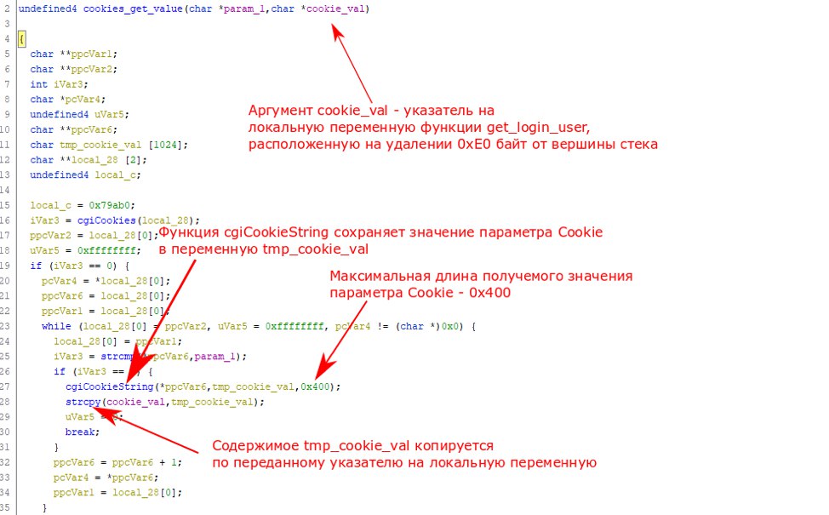Screen dimensions: 829x515
Task: Select the pcVar4 declaration on line 8
Action: tap(83, 100)
